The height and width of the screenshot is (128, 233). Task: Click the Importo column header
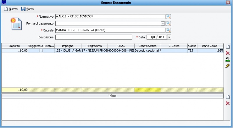pos(15,46)
